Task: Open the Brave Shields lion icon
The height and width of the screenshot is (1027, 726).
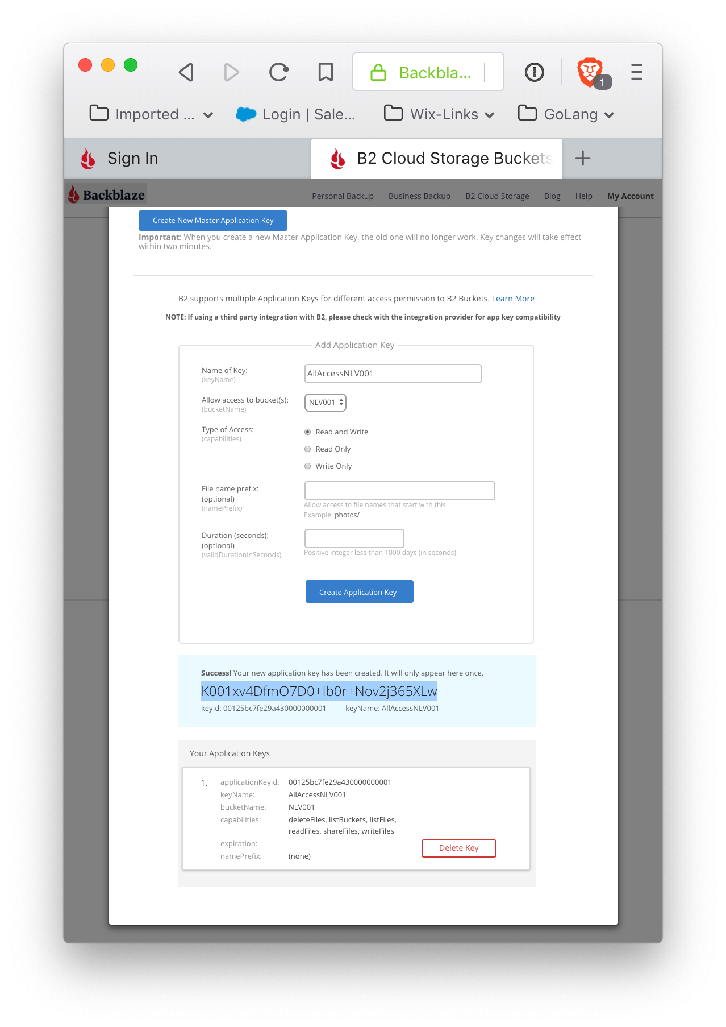Action: pyautogui.click(x=590, y=72)
